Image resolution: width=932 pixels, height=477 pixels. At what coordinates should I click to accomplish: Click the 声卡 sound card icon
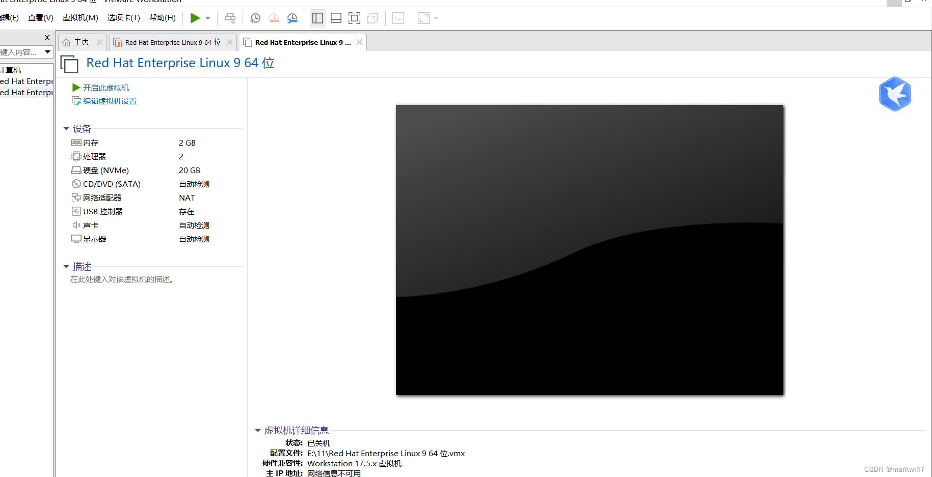coord(76,225)
